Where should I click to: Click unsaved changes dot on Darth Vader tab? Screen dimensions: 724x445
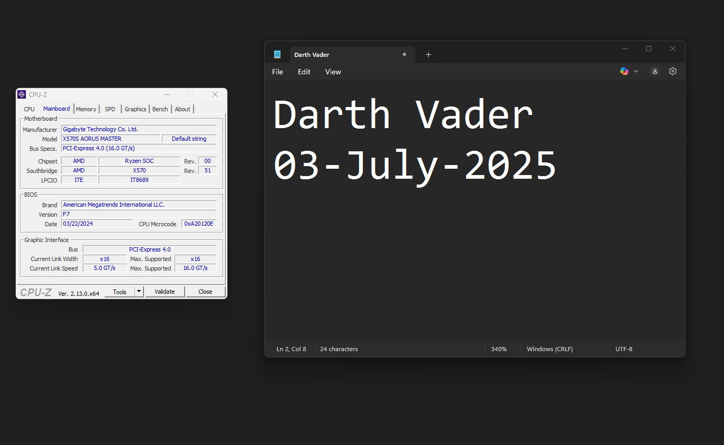pos(404,54)
